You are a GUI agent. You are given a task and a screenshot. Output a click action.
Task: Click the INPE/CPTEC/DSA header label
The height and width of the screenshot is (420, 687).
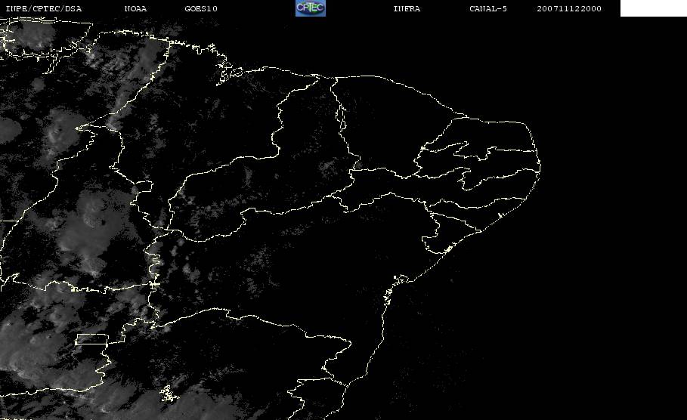tap(43, 9)
